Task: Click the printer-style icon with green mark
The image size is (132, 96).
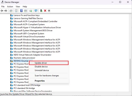Action: coord(31,11)
